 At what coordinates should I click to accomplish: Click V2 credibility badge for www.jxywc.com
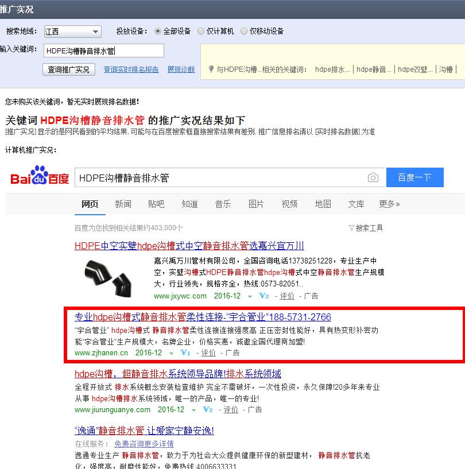point(263,296)
